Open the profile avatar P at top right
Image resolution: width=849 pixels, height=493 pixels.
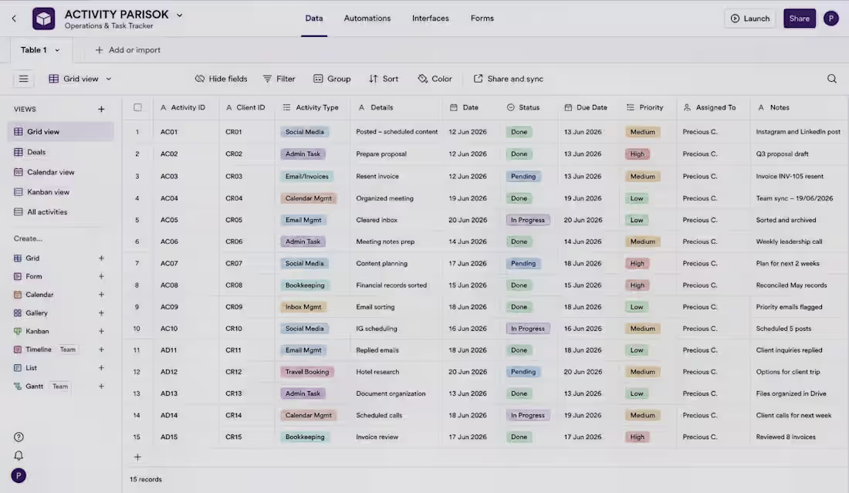click(x=831, y=19)
